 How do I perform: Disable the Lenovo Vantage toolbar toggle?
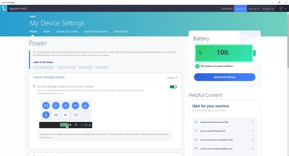173,87
